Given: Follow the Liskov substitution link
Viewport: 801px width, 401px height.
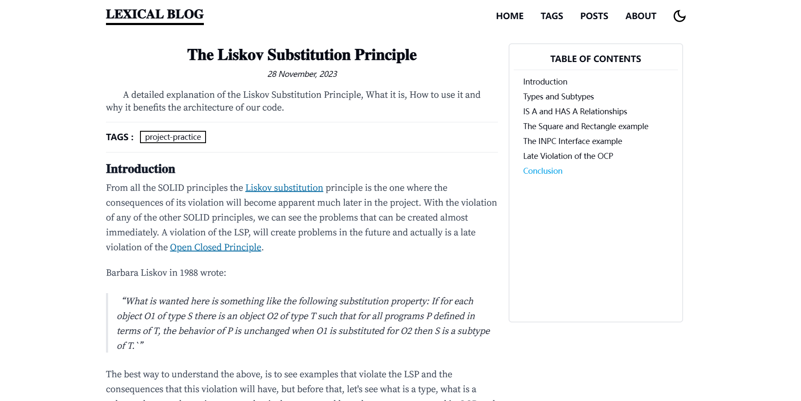Looking at the screenshot, I should (x=284, y=188).
